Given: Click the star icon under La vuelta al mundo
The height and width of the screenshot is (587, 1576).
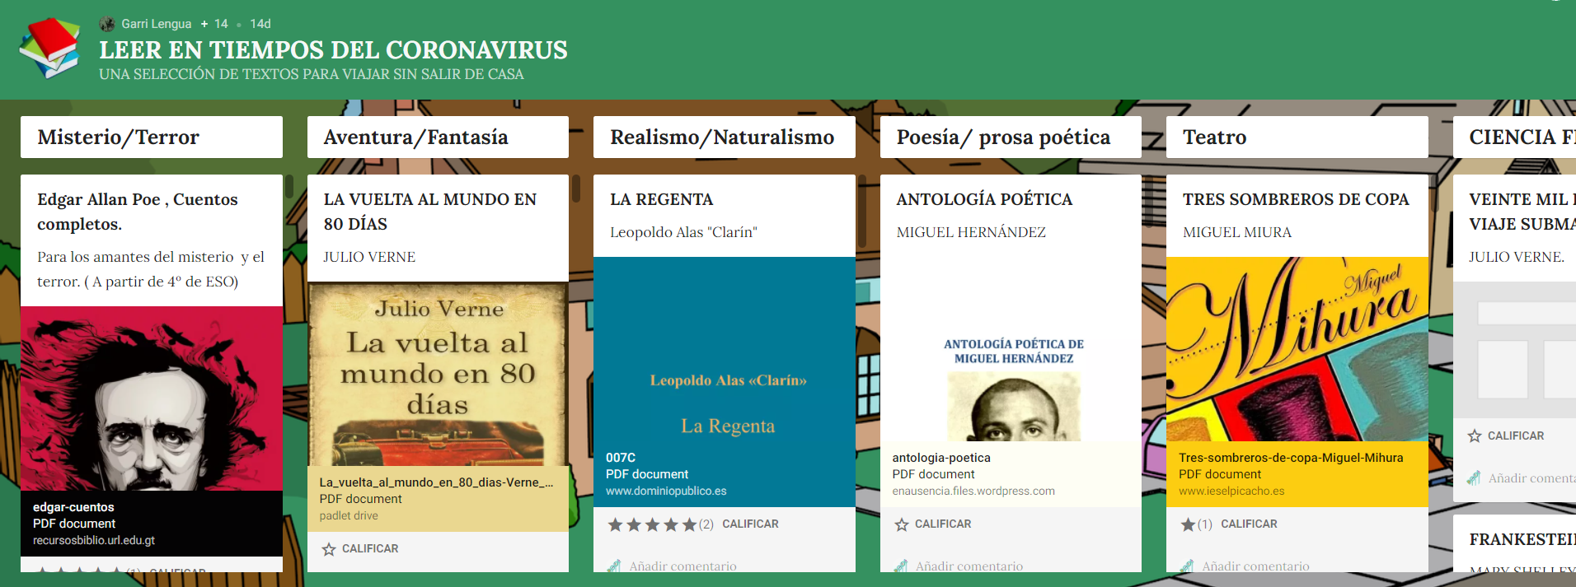Looking at the screenshot, I should (329, 549).
